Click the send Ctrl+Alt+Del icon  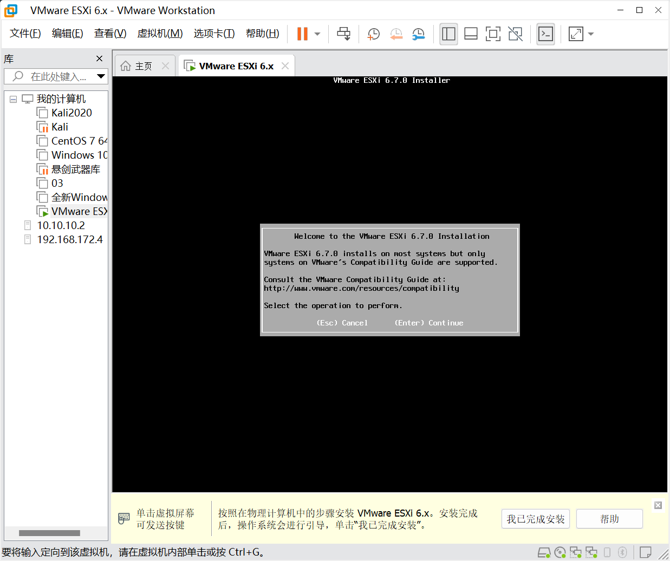(343, 34)
